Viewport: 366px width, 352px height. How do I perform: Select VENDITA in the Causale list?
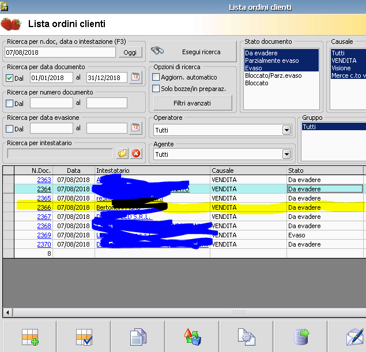tap(348, 60)
